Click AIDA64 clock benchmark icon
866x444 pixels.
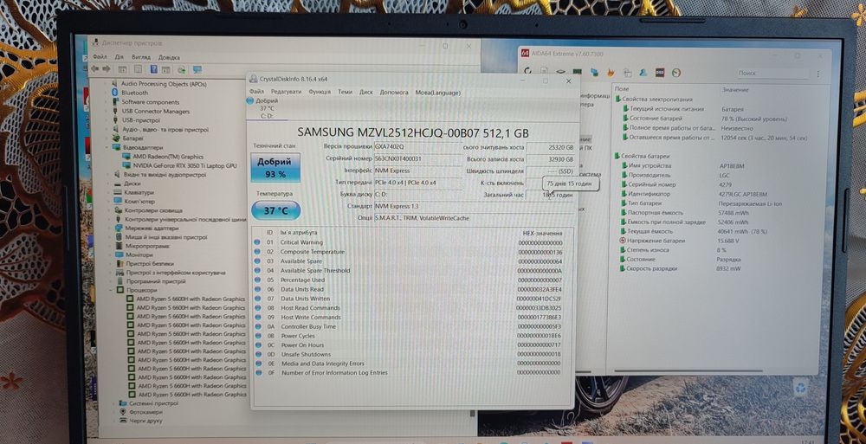(676, 73)
